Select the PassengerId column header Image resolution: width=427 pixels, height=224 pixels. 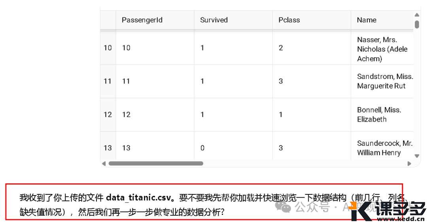pos(142,20)
